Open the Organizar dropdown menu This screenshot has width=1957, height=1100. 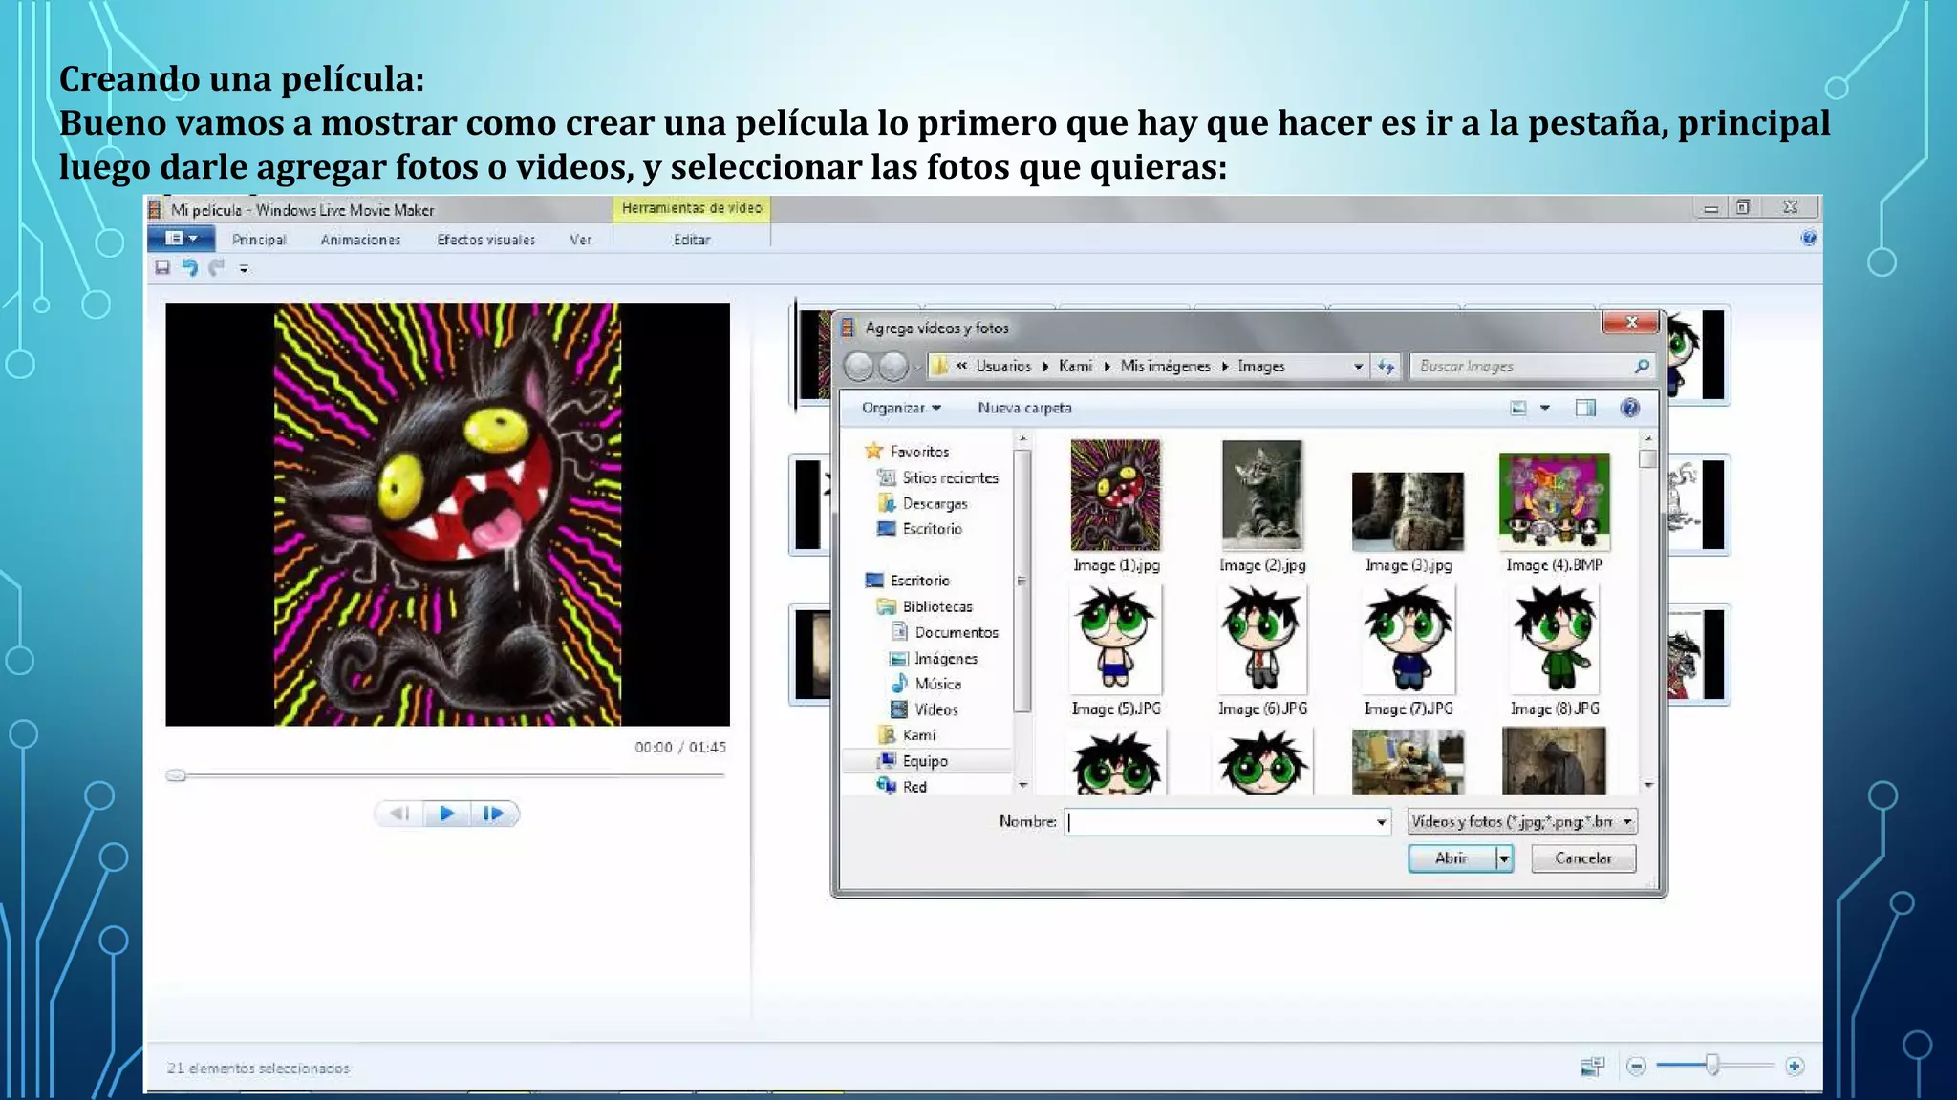(901, 408)
